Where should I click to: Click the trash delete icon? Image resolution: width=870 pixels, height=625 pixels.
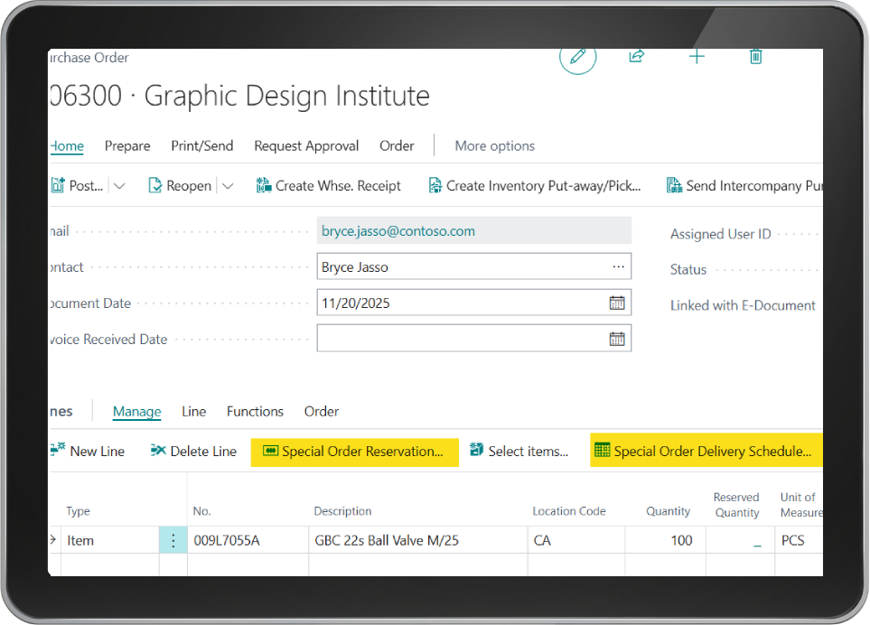(x=755, y=56)
